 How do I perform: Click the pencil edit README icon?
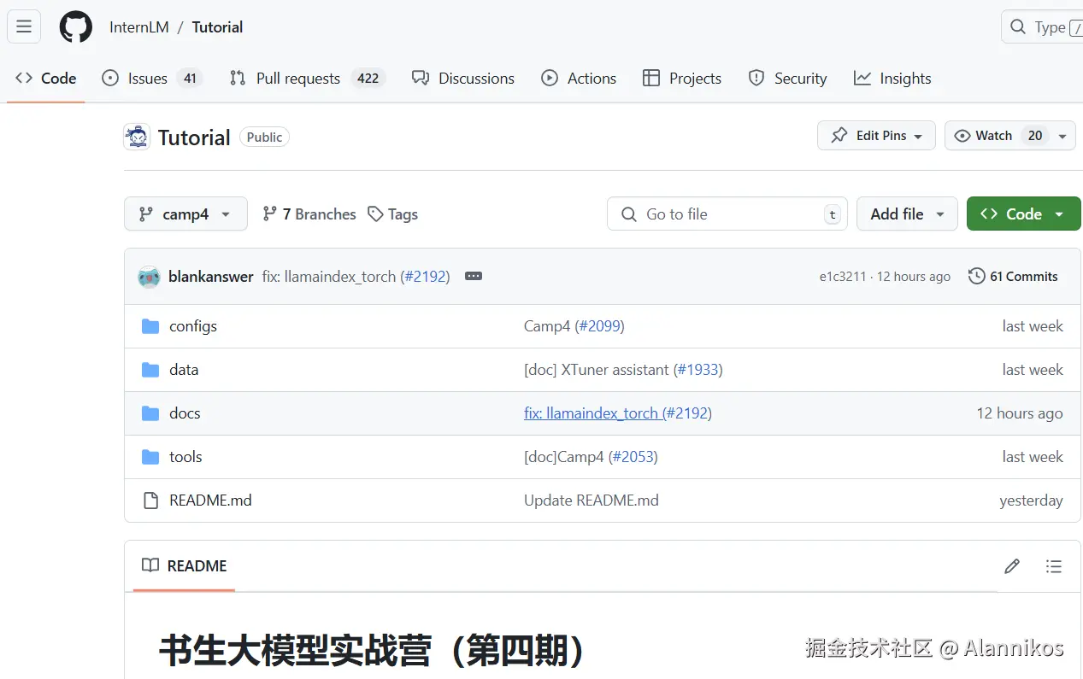tap(1012, 565)
